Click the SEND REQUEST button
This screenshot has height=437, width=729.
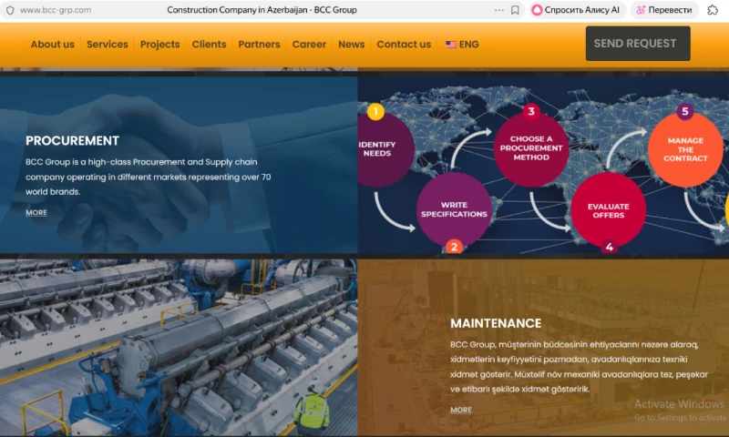[x=638, y=43]
